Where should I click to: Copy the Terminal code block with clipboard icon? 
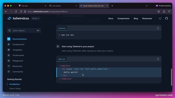click(x=158, y=28)
